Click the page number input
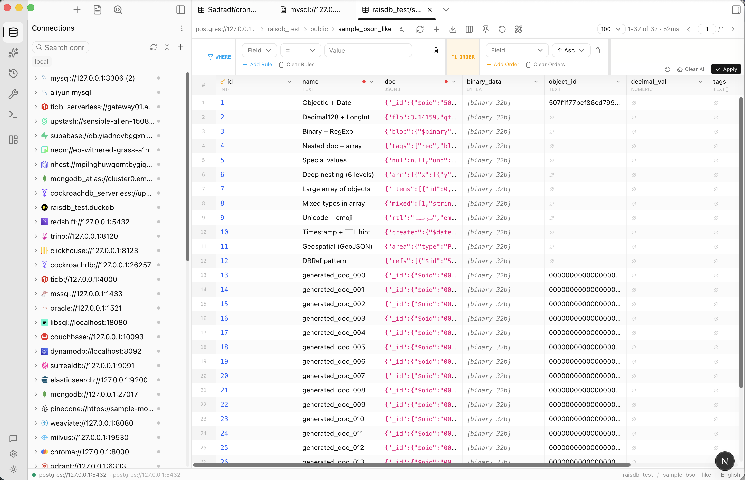 pyautogui.click(x=707, y=29)
